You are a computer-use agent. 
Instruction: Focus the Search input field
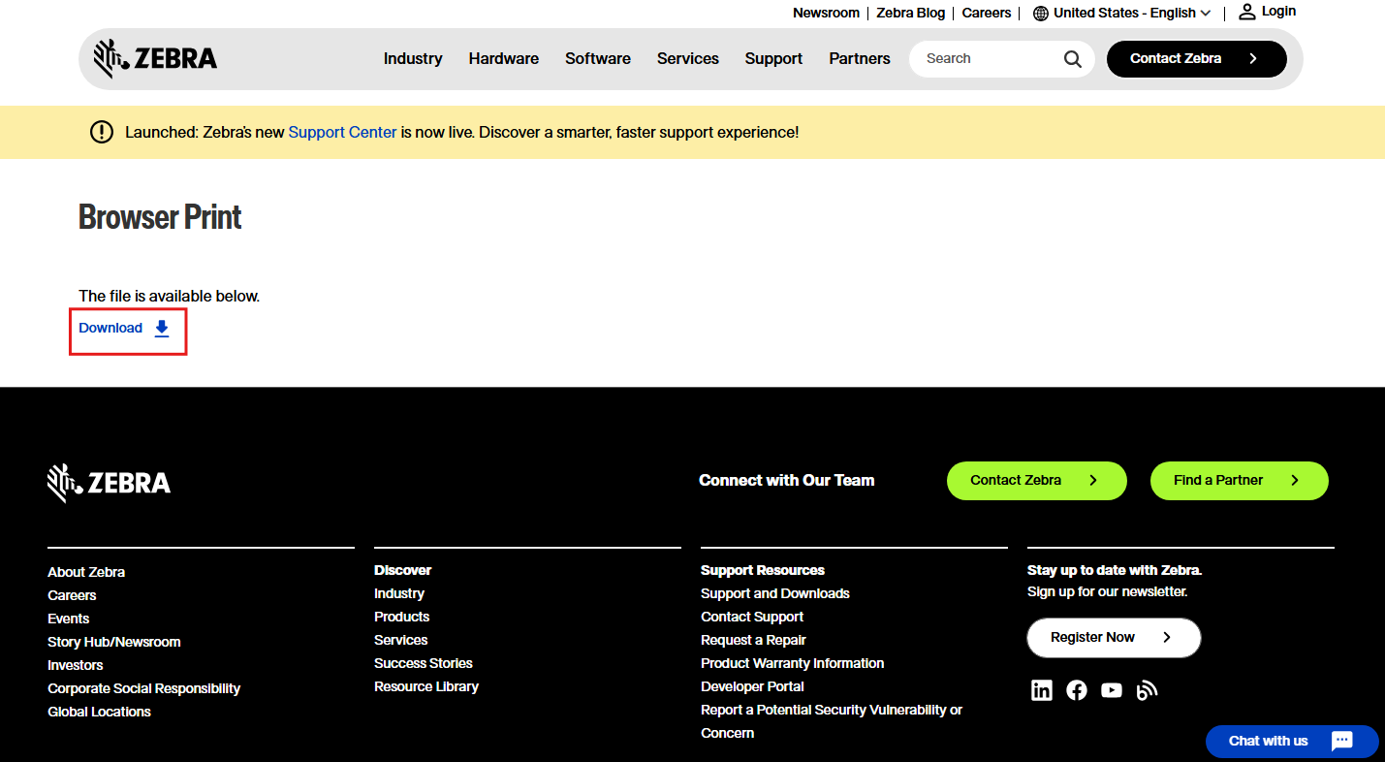pos(984,59)
